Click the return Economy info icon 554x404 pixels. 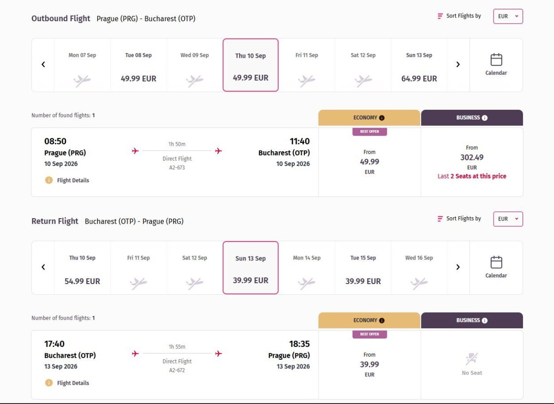(x=382, y=321)
